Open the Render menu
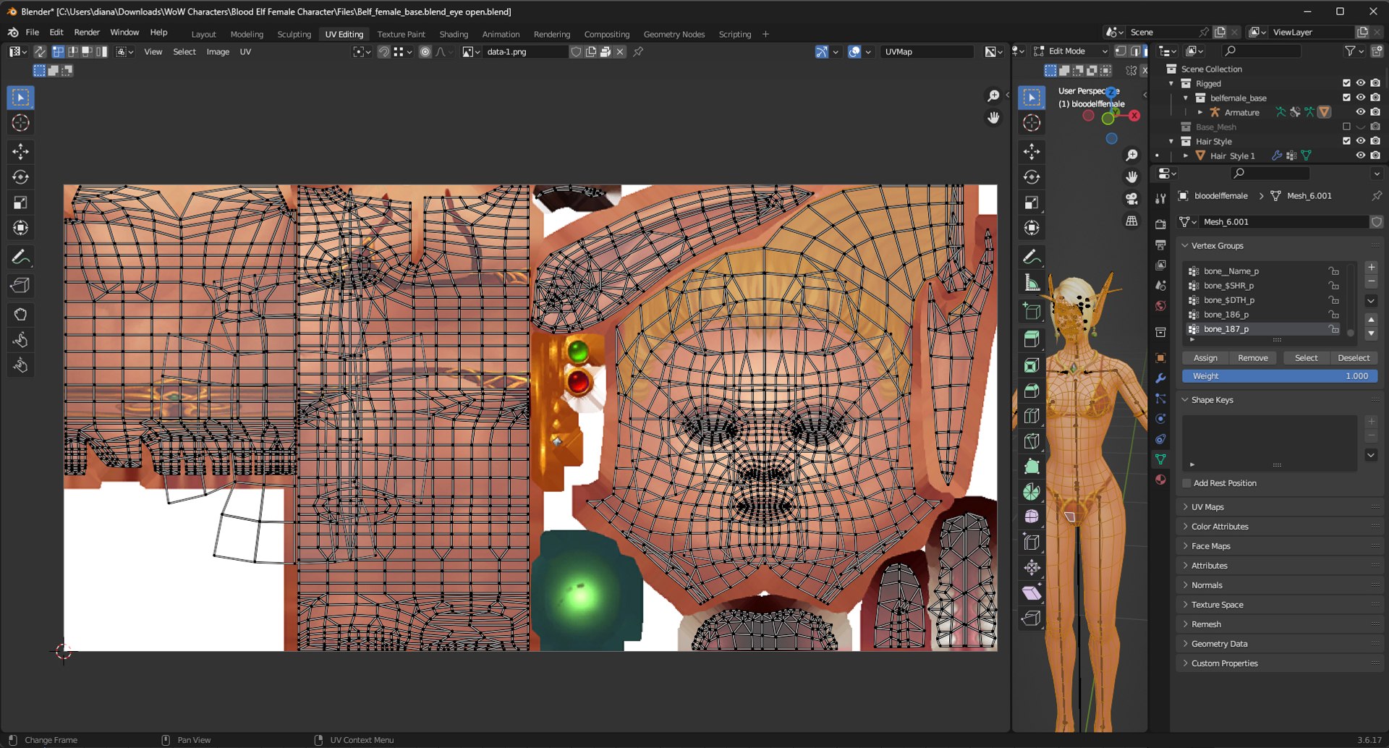 point(87,33)
